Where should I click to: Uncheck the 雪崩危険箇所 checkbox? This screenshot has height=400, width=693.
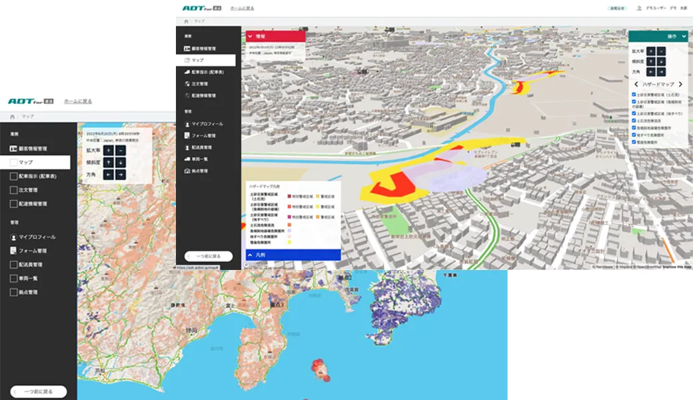[634, 142]
